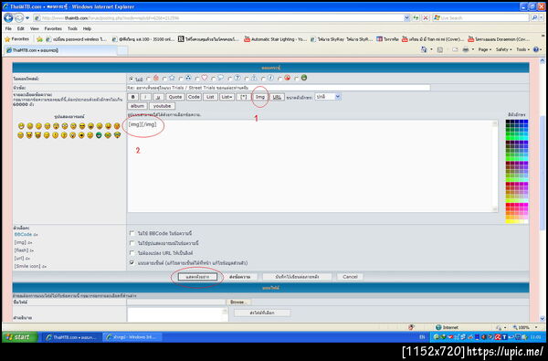Click the Browse... file button

pyautogui.click(x=238, y=302)
